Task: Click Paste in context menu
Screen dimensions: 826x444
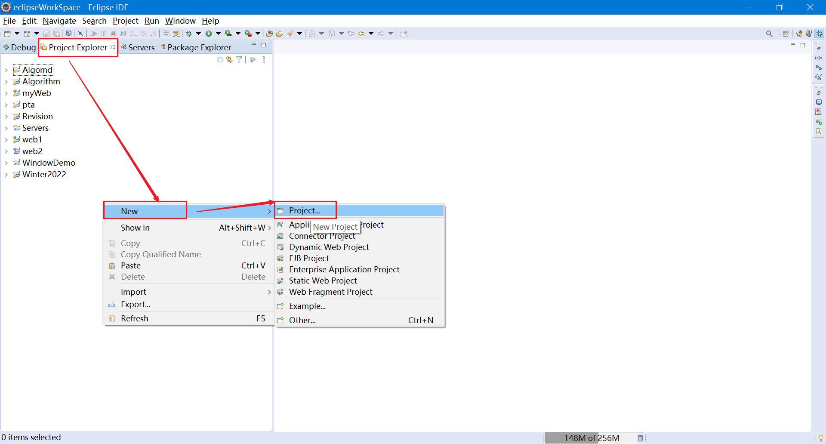Action: click(188, 265)
